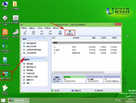Select the DiskGenius 分区工具 desktop icon
The width and height of the screenshot is (136, 103).
click(x=5, y=34)
